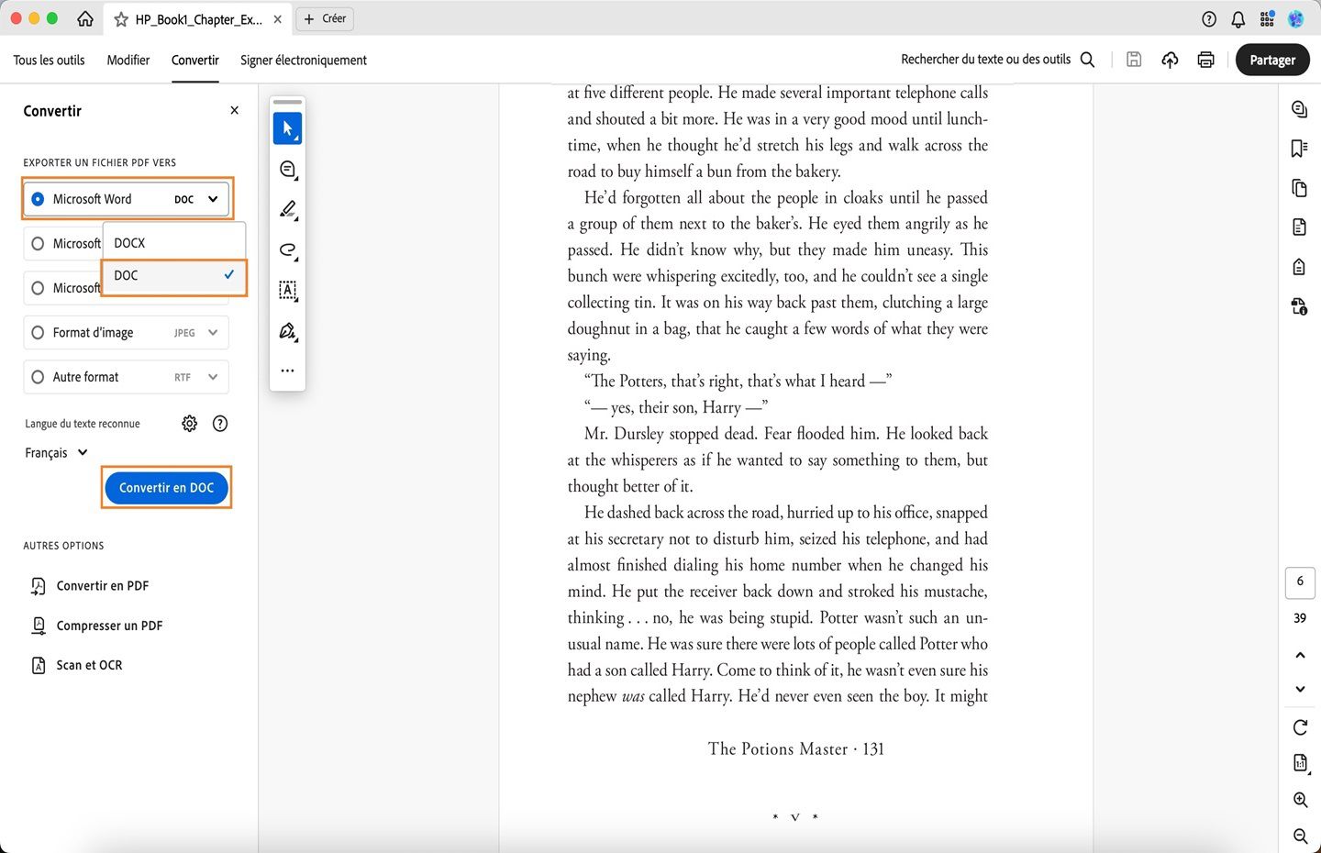Open the Signer électroniquement tab

[x=303, y=60]
